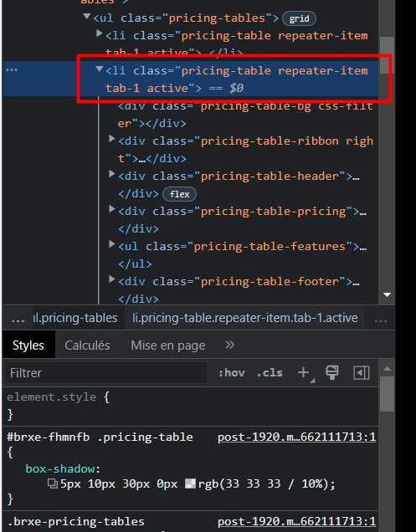This screenshot has height=532, width=416.
Task: Click the three-dot menu beside selected li
Action: [12, 70]
